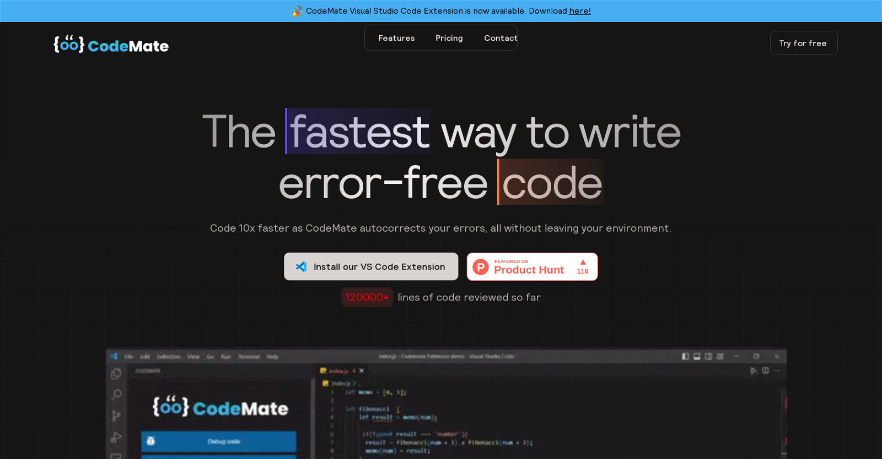Image resolution: width=882 pixels, height=459 pixels.
Task: Click the VS Code logo in demo title bar
Action: pyautogui.click(x=114, y=357)
